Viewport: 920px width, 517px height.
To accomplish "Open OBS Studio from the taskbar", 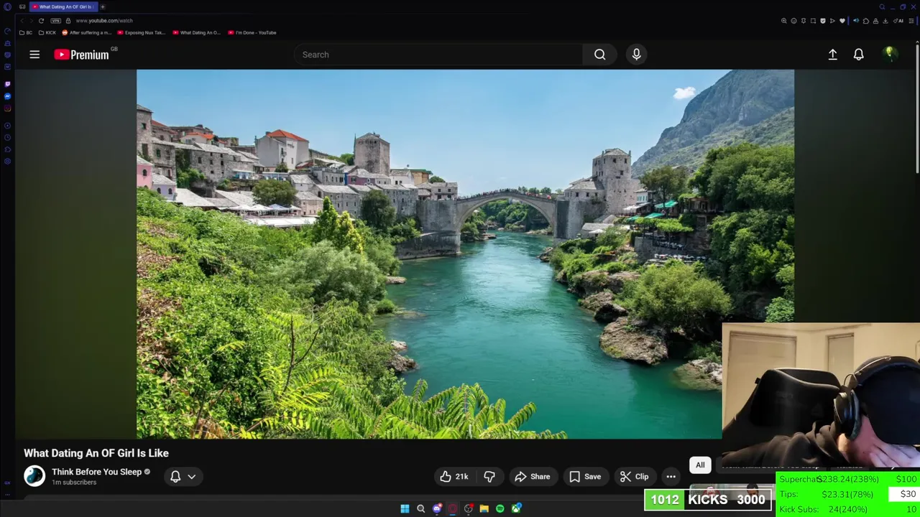I will pyautogui.click(x=468, y=508).
